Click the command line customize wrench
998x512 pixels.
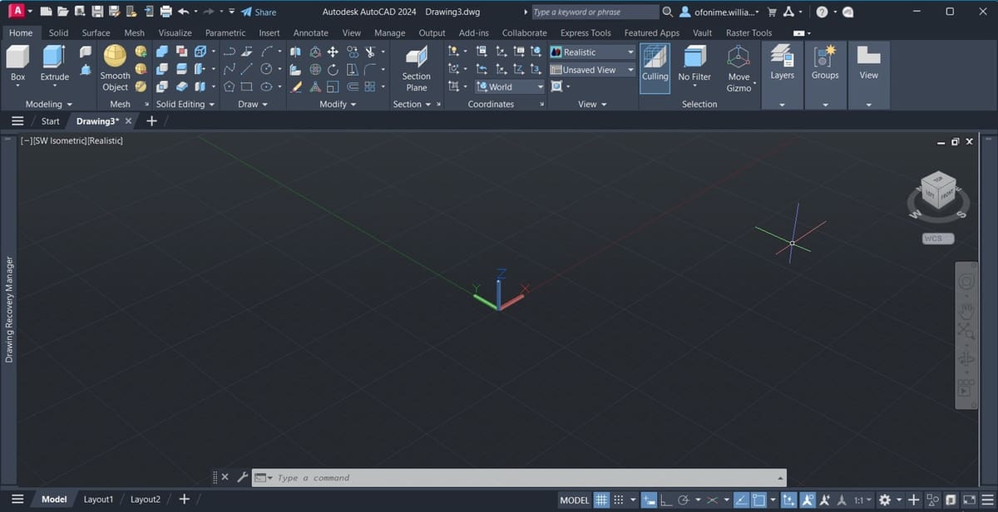tap(242, 477)
